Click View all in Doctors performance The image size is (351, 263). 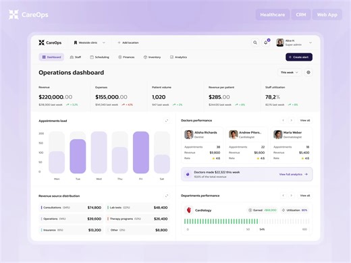(305, 121)
